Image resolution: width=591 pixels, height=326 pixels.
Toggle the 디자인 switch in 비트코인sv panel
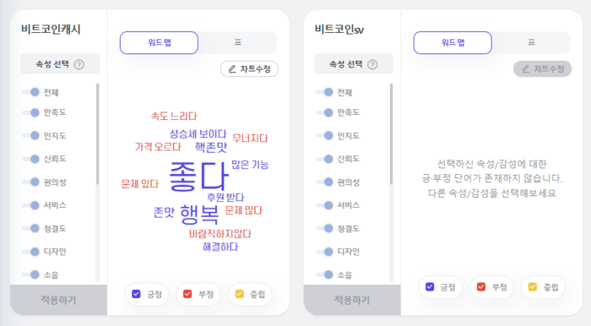tap(324, 252)
